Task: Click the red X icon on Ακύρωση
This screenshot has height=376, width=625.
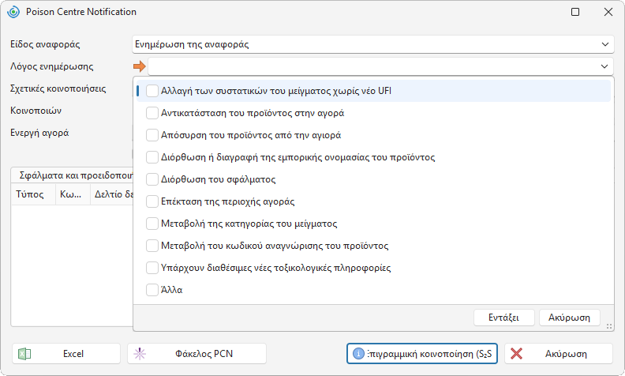Action: [516, 354]
